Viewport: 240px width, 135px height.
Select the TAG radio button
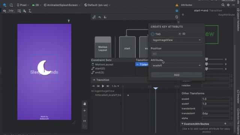(153, 34)
